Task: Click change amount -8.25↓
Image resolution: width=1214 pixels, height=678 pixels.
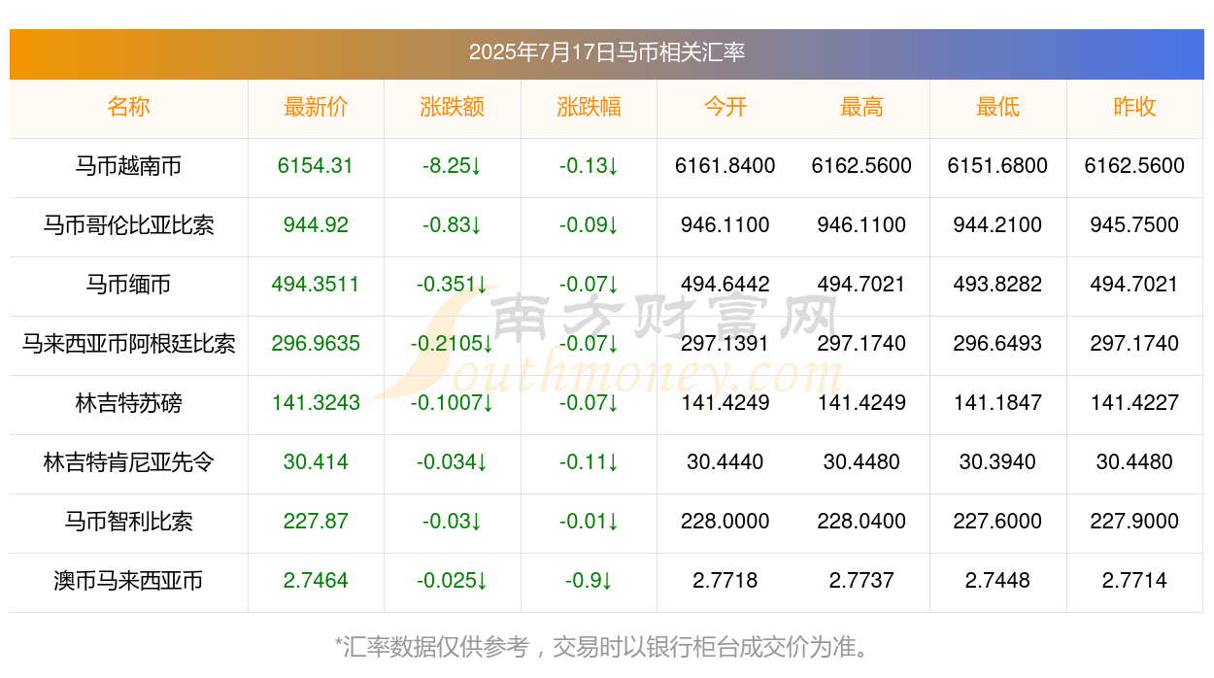Action: pos(453,166)
